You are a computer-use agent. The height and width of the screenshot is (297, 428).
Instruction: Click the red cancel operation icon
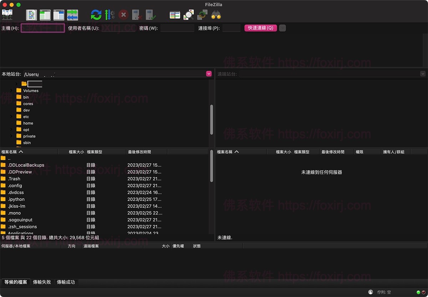tap(123, 15)
